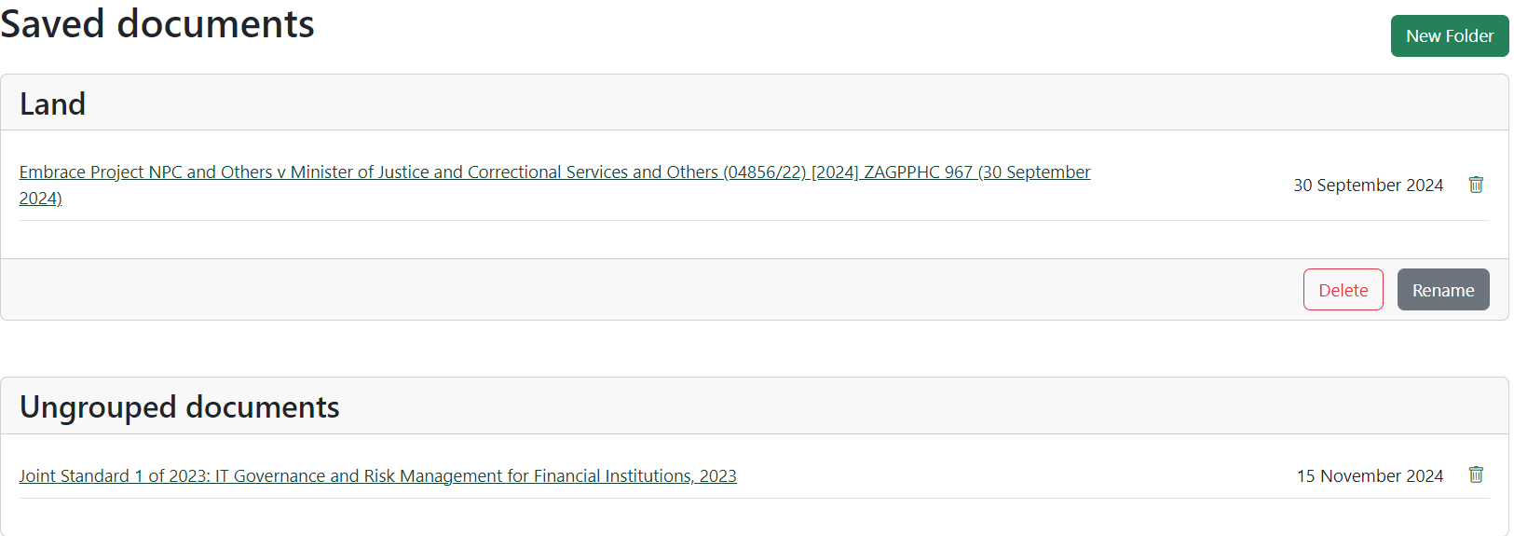
Task: Open the Embrace Project NPC judgment link
Action: click(x=554, y=185)
